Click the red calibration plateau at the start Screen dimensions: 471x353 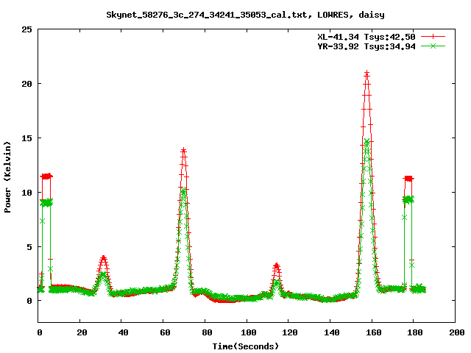pos(46,176)
